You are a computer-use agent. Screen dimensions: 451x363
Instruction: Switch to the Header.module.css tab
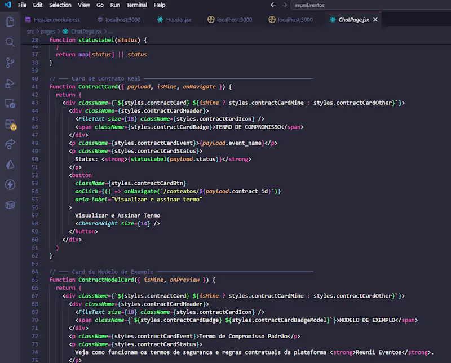click(x=52, y=20)
